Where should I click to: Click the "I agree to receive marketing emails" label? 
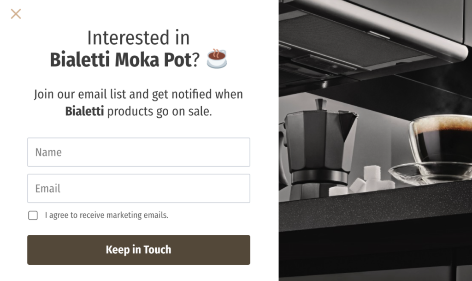106,215
